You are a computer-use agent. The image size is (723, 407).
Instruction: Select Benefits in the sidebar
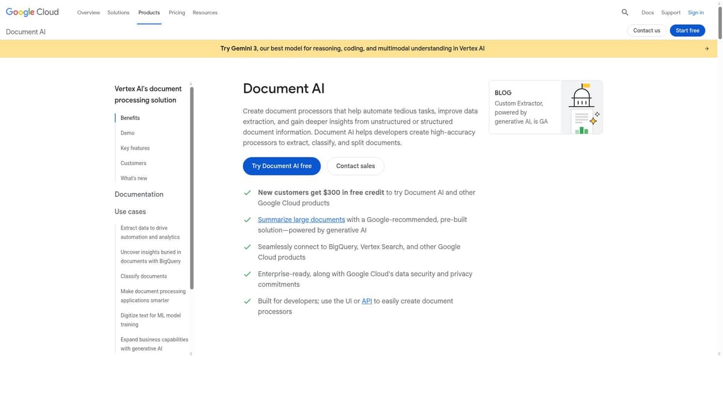click(130, 118)
